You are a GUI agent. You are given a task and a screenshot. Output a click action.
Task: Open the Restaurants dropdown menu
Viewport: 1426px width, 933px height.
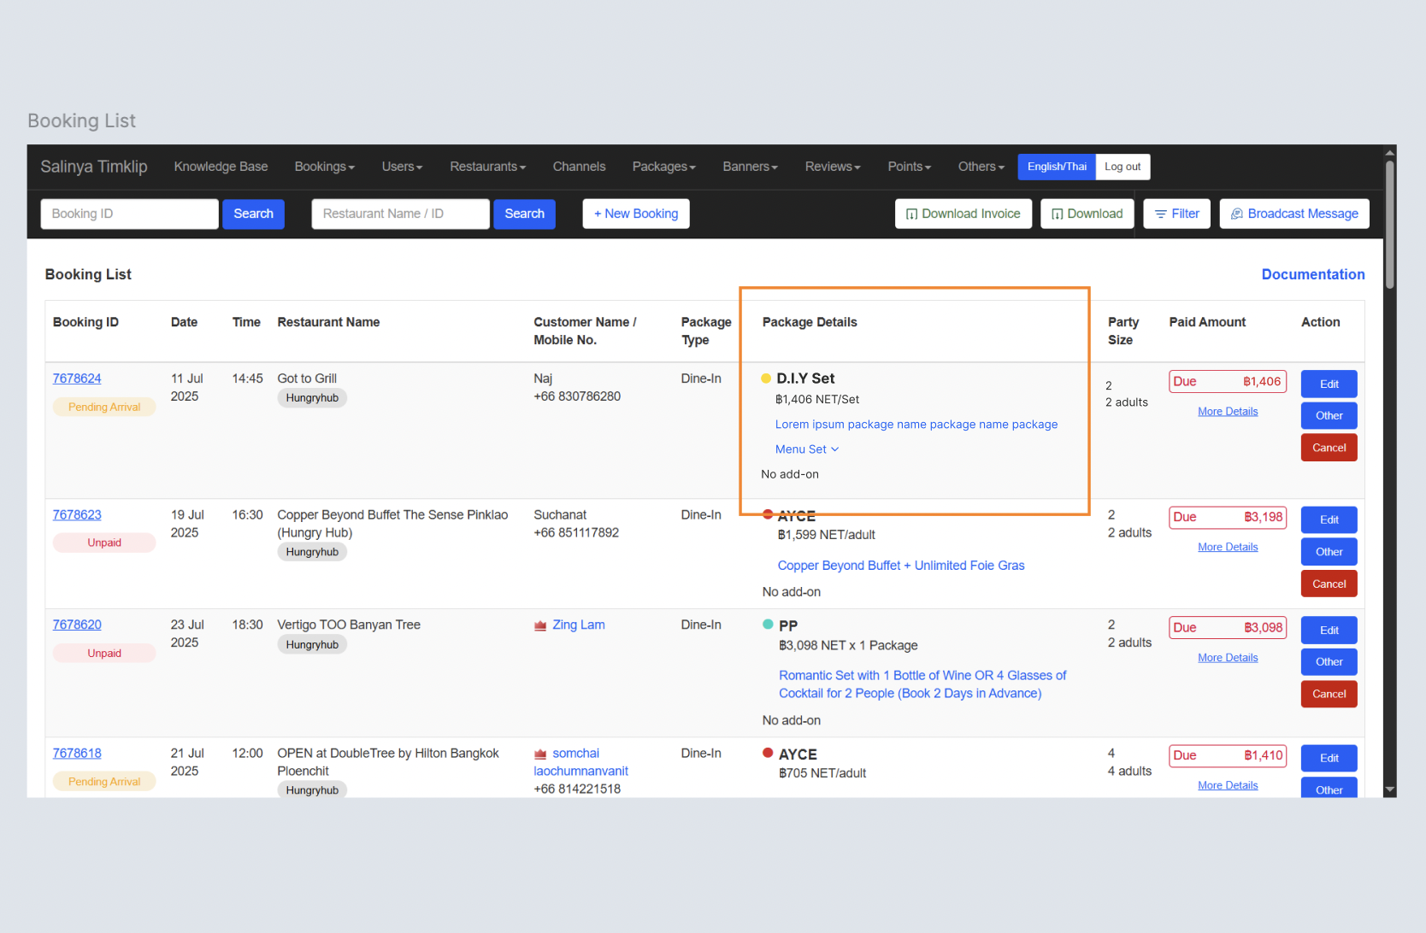(487, 167)
